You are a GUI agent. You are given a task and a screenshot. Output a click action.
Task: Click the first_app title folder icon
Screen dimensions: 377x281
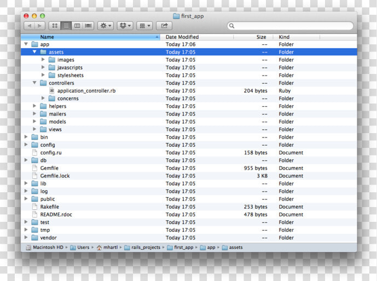pos(176,16)
